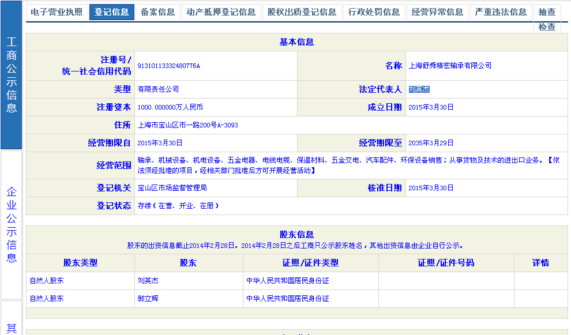Go to the 股权出质登记信息 tab
571x335 pixels.
pos(302,12)
